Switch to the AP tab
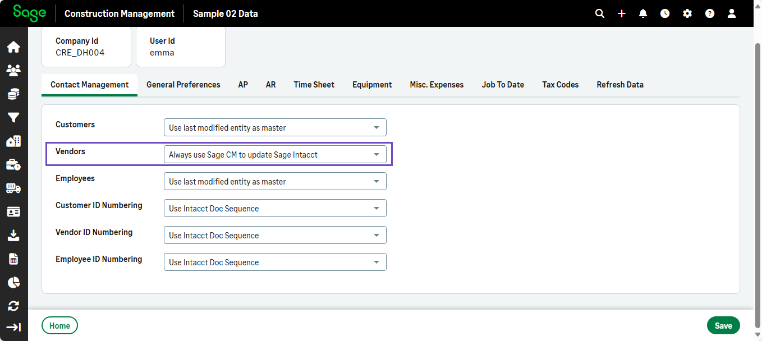 243,85
